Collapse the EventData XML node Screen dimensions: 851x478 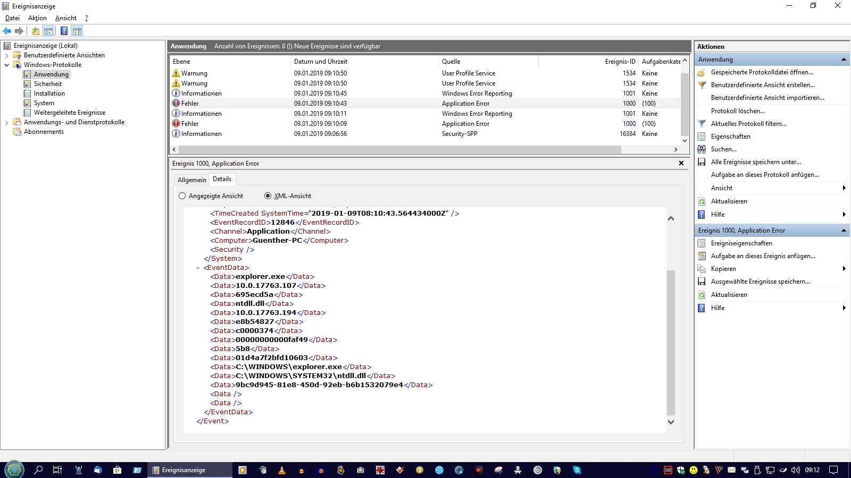(198, 268)
